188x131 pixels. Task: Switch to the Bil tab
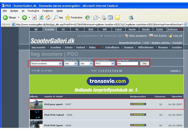pyautogui.click(x=36, y=29)
